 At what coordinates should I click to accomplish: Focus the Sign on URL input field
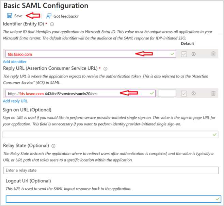110,134
